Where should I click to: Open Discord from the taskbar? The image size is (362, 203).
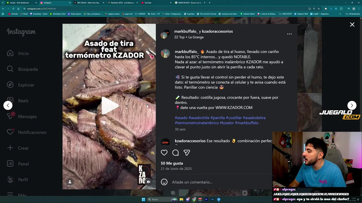click(188, 199)
